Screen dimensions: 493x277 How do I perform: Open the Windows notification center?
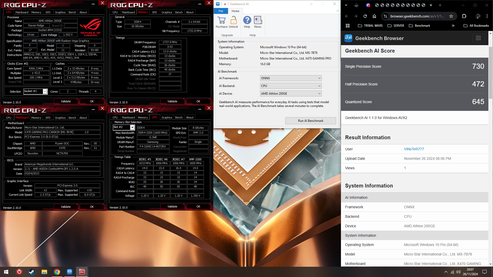tap(485, 272)
